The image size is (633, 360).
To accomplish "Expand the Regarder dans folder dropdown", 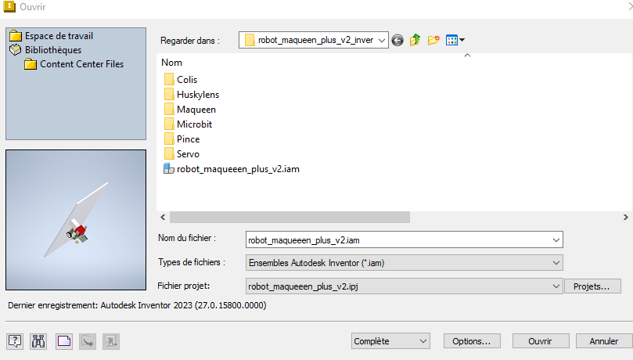I will point(382,41).
